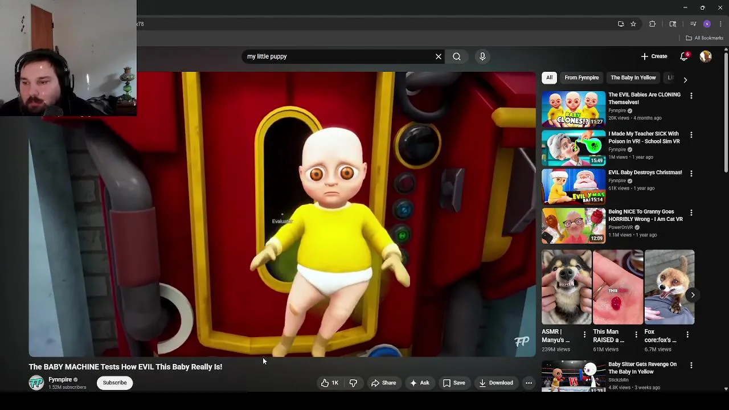Save the video to a playlist
This screenshot has height=410, width=729.
pyautogui.click(x=454, y=383)
